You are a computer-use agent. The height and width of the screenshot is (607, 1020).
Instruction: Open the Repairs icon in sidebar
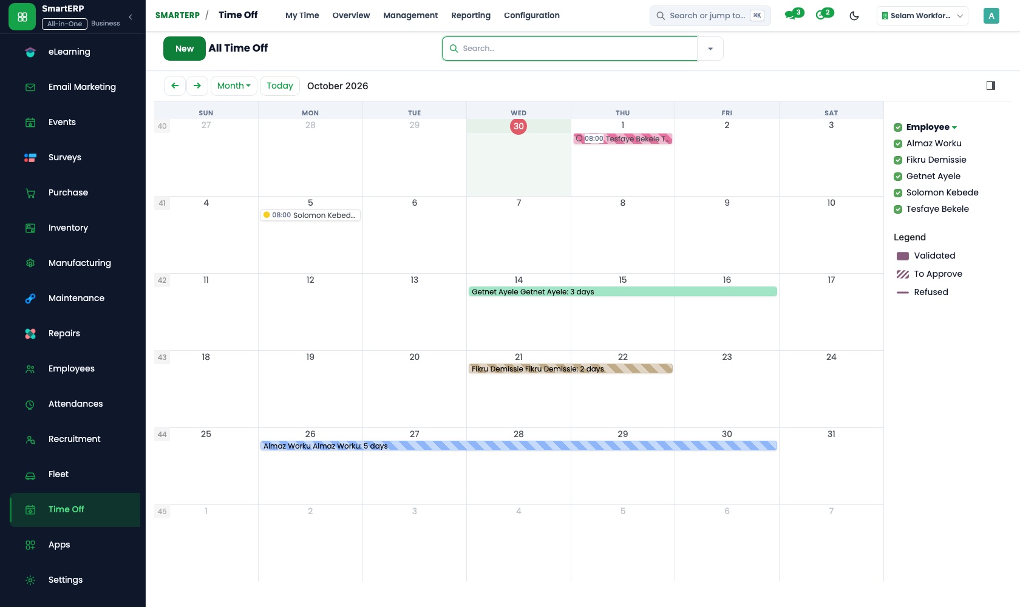pyautogui.click(x=30, y=334)
